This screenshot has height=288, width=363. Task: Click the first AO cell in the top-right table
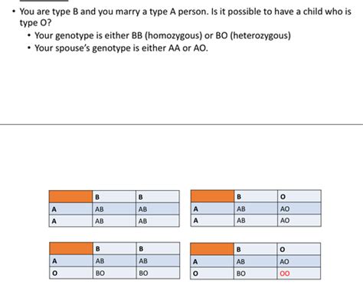[299, 208]
